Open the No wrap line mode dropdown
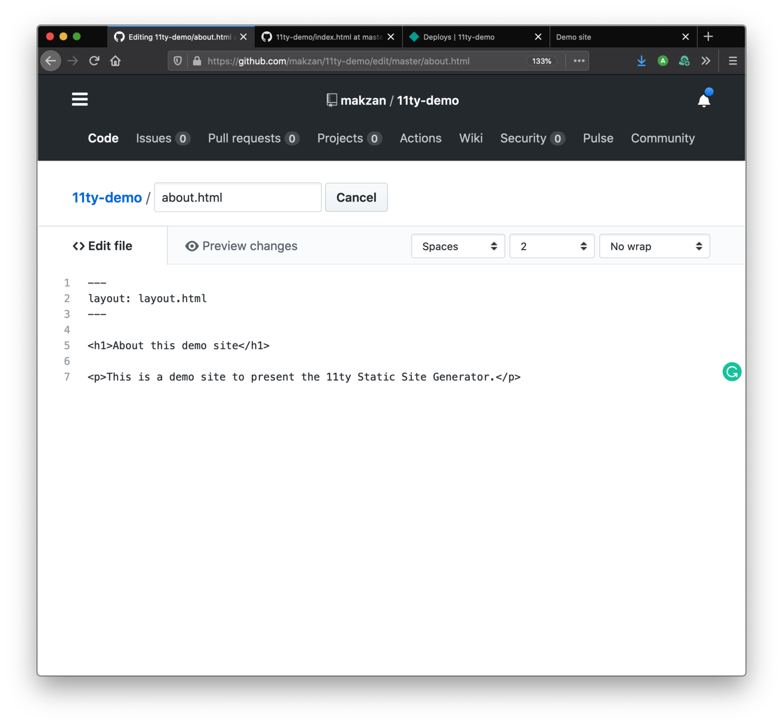This screenshot has height=725, width=783. pyautogui.click(x=655, y=247)
